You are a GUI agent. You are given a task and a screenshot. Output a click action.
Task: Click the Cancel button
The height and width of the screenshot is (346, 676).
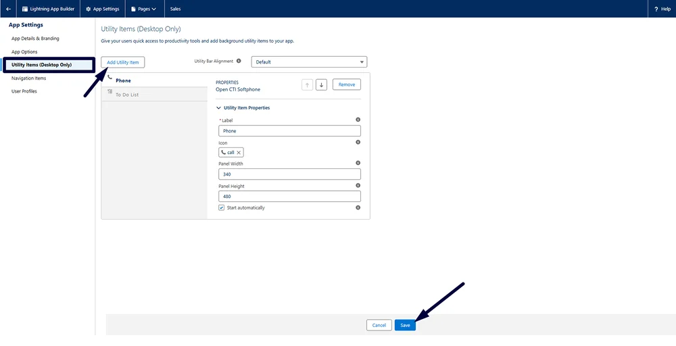[379, 325]
